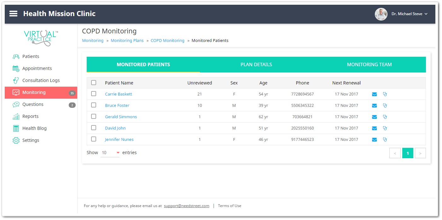The height and width of the screenshot is (220, 442).
Task: Click the Monitoring badge showing 35
Action: [x=72, y=93]
